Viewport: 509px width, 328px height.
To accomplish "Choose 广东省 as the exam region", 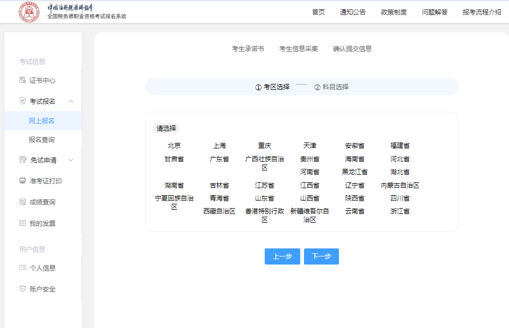I will click(218, 159).
